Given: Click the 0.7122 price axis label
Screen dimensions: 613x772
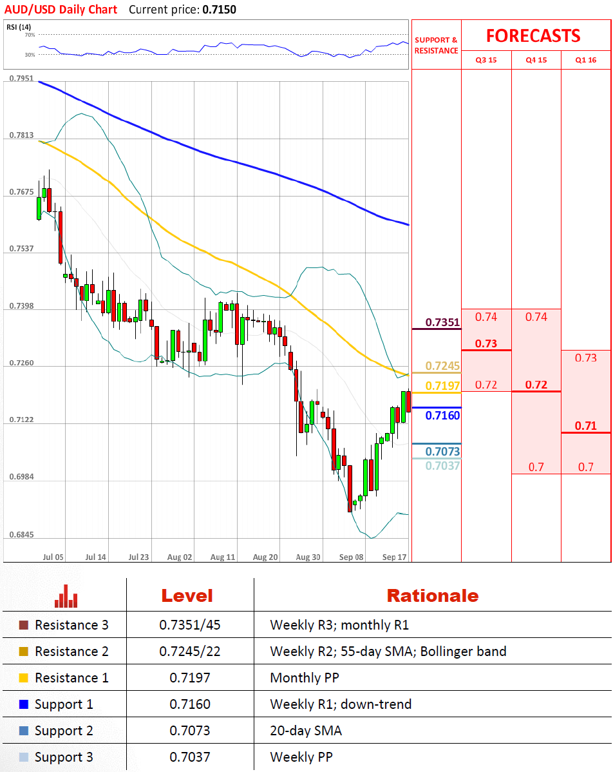Looking at the screenshot, I should (22, 420).
